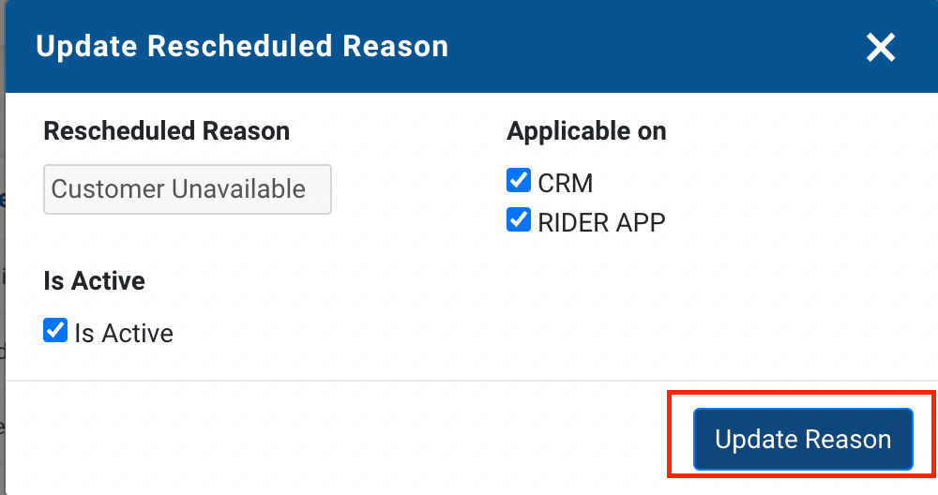Focus the Customer Unavailable reason field
This screenshot has height=495, width=938.
(x=188, y=189)
